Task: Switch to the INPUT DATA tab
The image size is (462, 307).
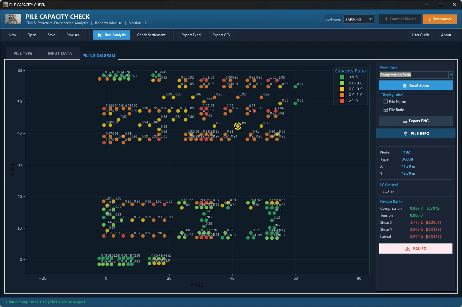Action: pyautogui.click(x=60, y=53)
